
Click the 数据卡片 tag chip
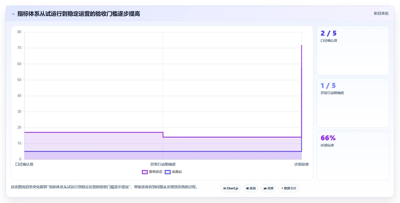[289, 188]
